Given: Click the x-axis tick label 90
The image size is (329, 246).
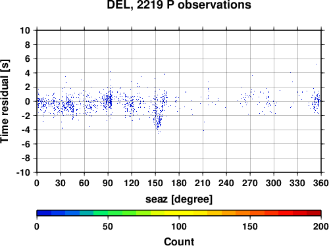Looking at the screenshot, I should pyautogui.click(x=108, y=183).
